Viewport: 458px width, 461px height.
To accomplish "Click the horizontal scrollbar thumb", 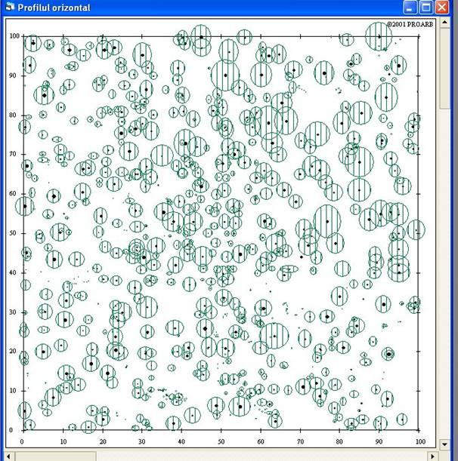I will [x=55, y=456].
